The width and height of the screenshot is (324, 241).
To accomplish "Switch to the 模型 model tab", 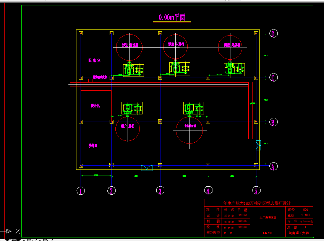I will click(x=13, y=240).
